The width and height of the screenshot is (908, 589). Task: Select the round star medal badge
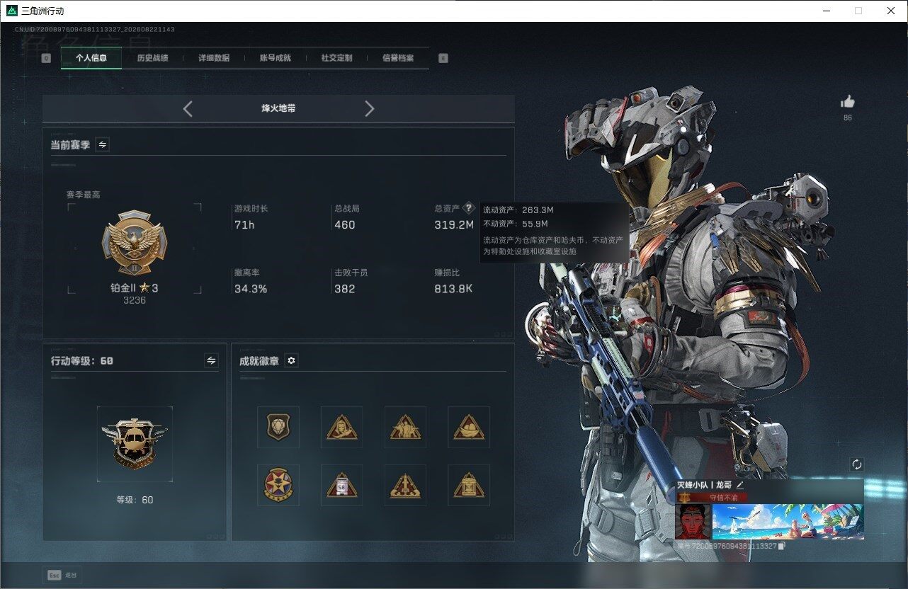click(x=278, y=485)
